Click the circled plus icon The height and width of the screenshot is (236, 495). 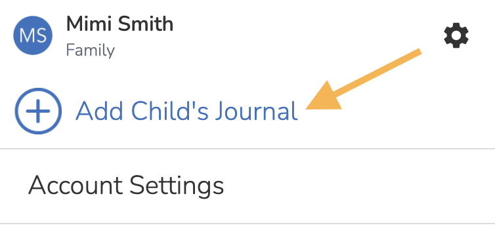[x=38, y=111]
